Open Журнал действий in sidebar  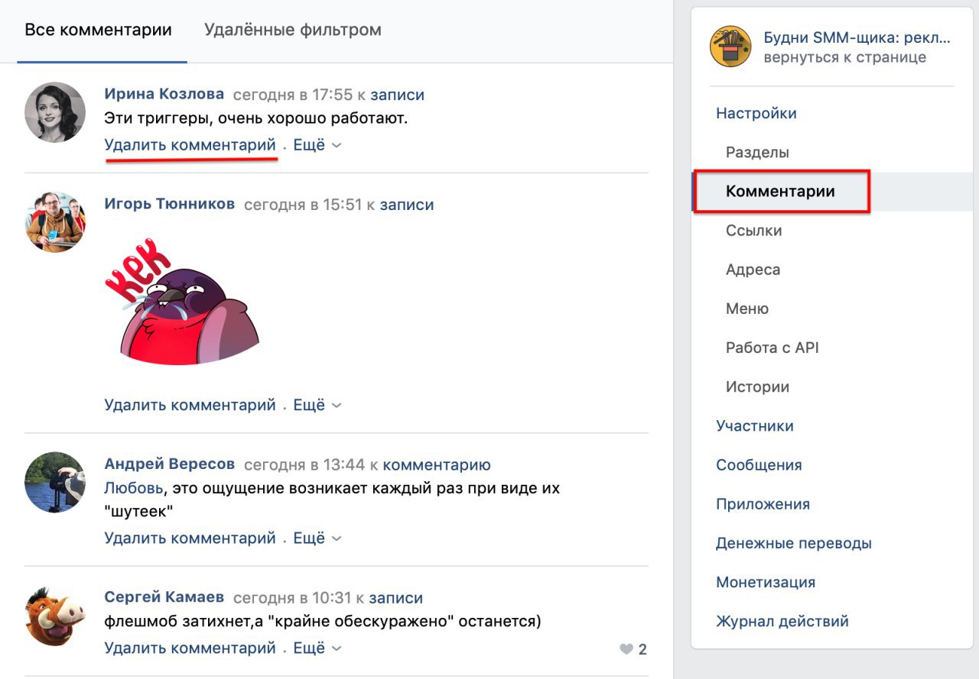click(782, 621)
